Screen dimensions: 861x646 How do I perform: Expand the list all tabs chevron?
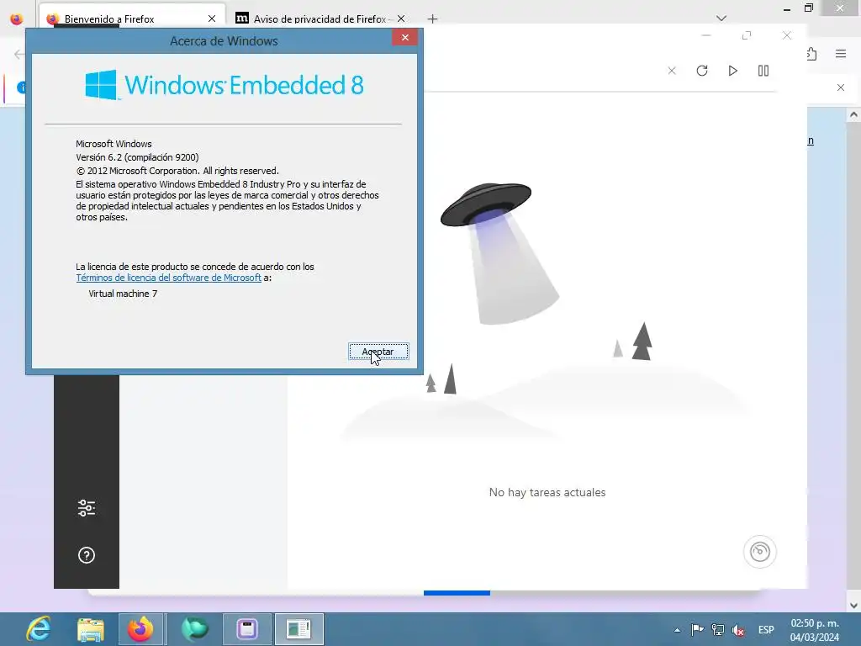[x=721, y=19]
